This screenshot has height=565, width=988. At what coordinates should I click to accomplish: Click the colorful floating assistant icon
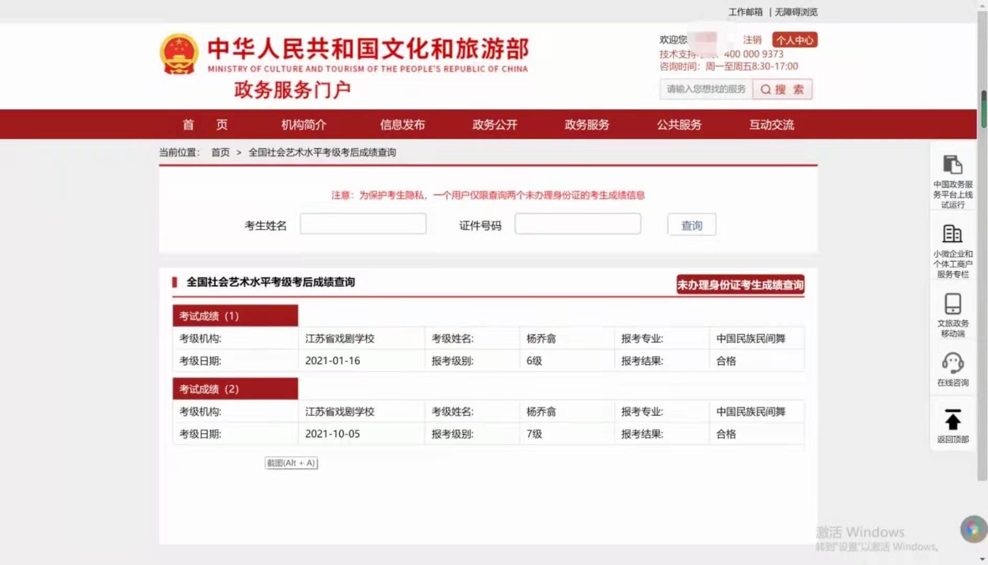click(x=973, y=529)
